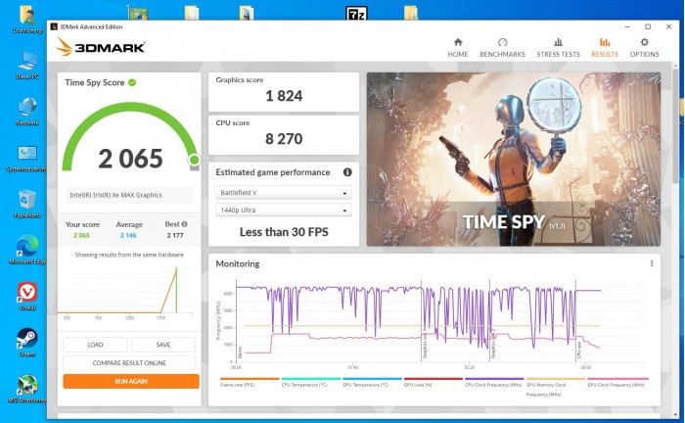Click the Less than 30 FPS result text

coord(284,232)
